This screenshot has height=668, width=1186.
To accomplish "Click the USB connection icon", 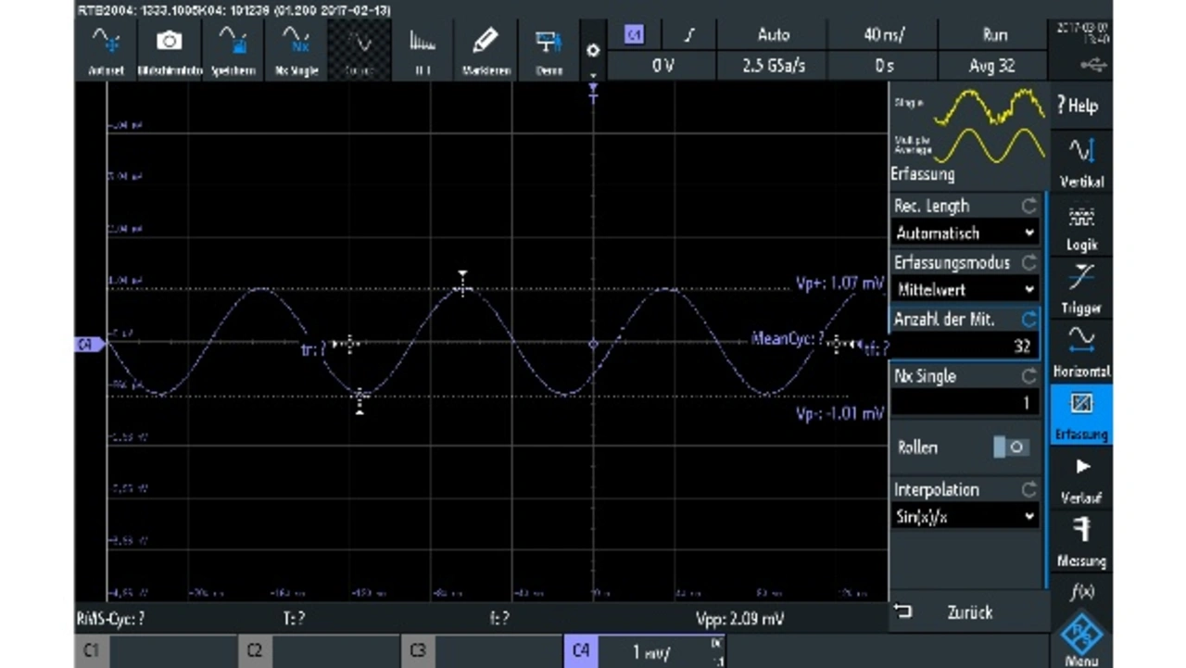I will [1093, 65].
